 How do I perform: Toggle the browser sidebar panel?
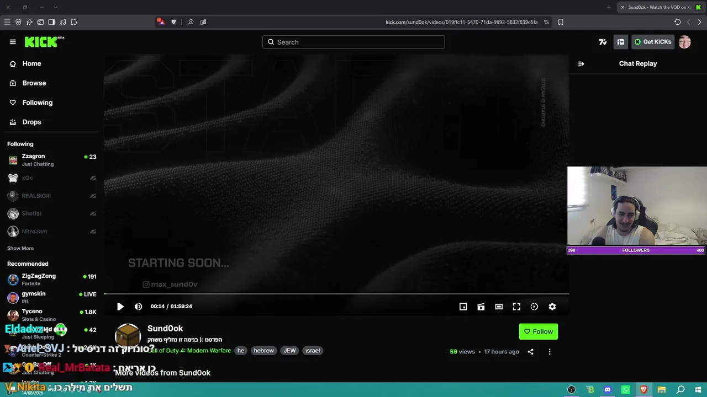pos(51,22)
